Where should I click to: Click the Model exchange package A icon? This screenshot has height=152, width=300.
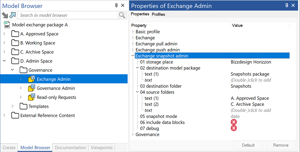[7, 25]
